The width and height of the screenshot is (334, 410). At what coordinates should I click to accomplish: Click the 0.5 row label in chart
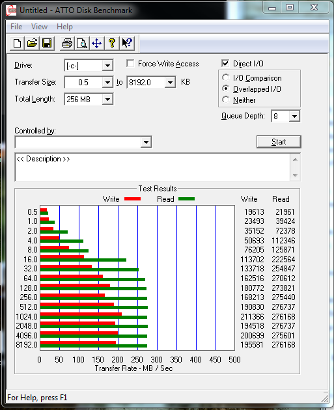33,212
